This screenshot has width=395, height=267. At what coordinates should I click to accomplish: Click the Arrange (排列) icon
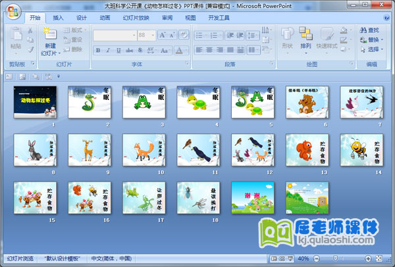pyautogui.click(x=305, y=34)
